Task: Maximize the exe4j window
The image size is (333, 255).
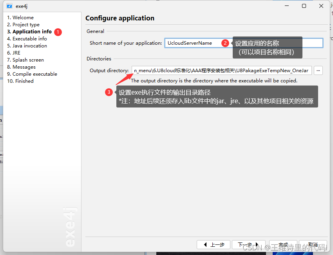Action: tap(304, 6)
